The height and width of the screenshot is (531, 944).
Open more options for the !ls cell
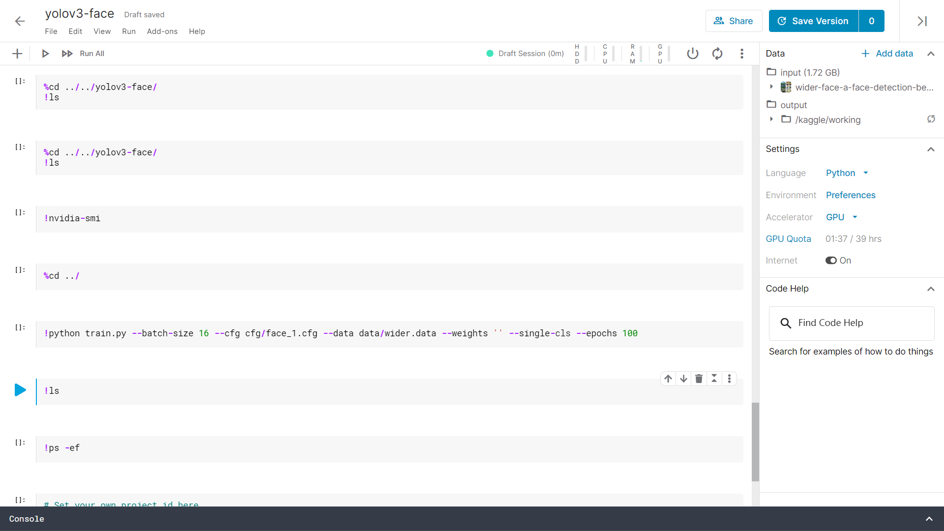[729, 379]
